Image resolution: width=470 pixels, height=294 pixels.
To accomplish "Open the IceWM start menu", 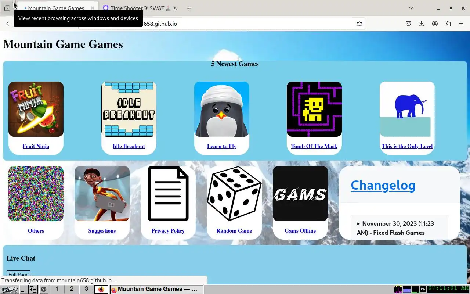I will [x=10, y=289].
